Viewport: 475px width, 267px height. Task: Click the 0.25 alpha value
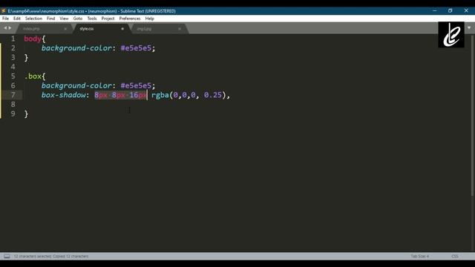[213, 95]
